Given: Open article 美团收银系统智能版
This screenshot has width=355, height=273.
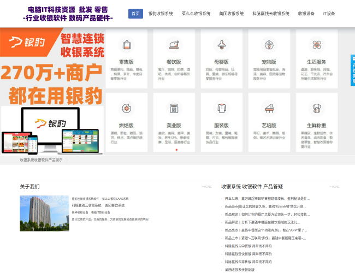Looking at the screenshot, I should tap(240, 270).
